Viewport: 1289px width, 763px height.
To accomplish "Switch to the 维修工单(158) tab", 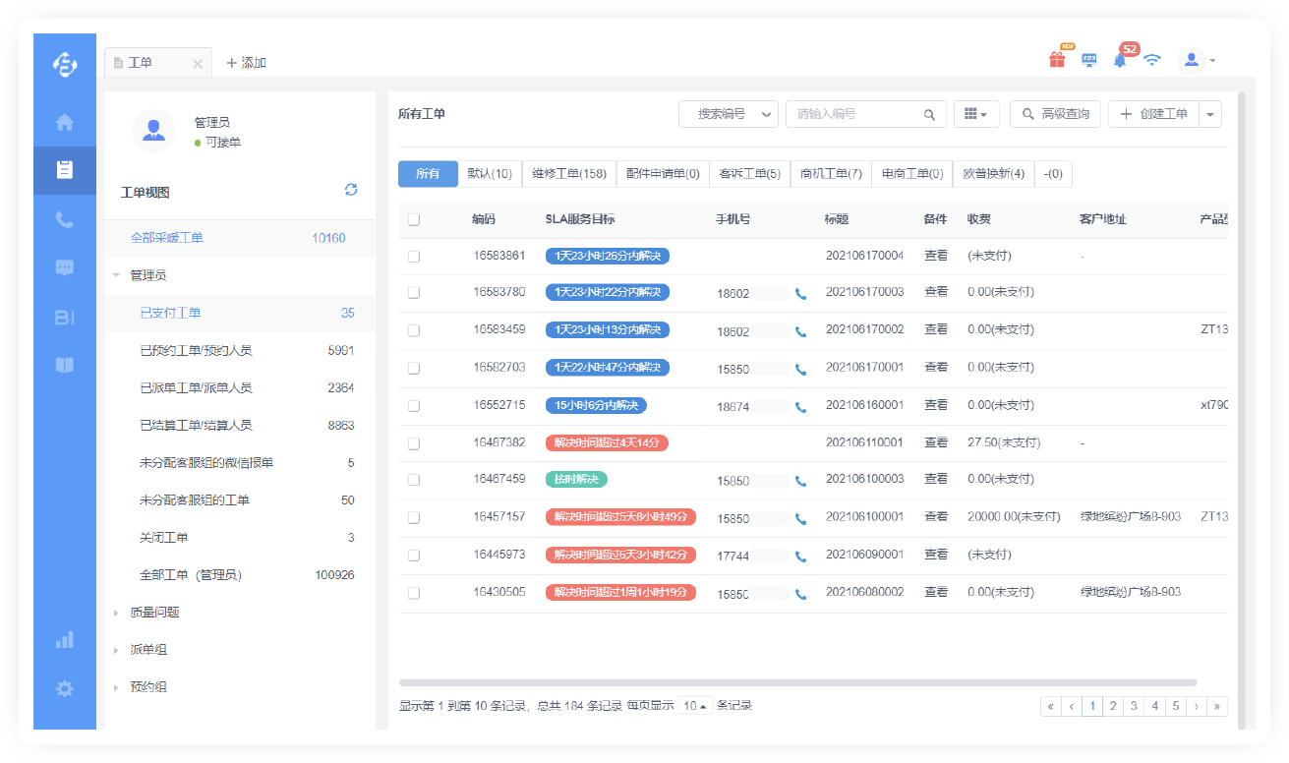I will [x=568, y=174].
